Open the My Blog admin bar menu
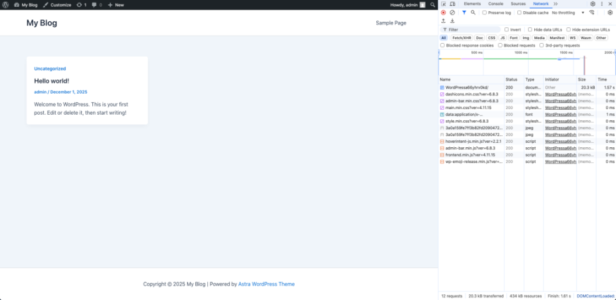The width and height of the screenshot is (616, 300). pos(26,5)
